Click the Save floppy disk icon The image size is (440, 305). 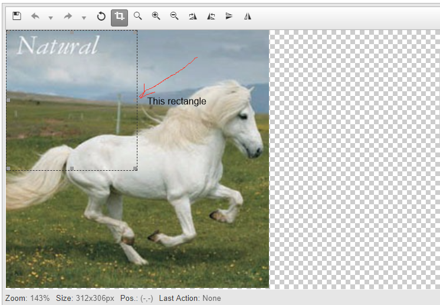point(17,16)
